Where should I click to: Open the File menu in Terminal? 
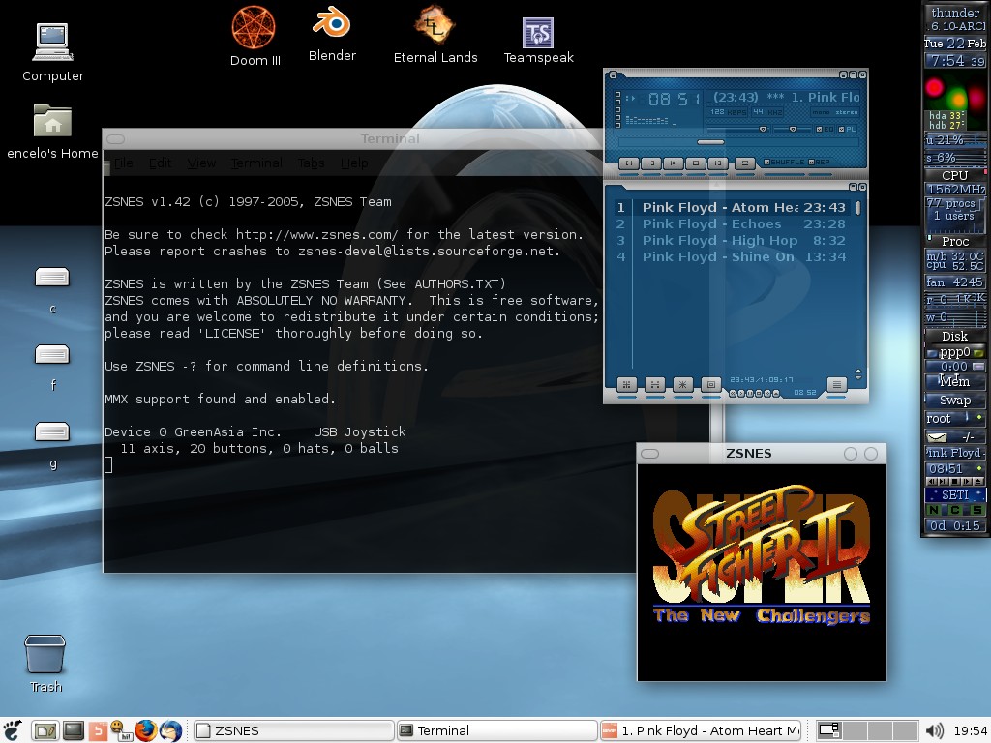point(123,163)
